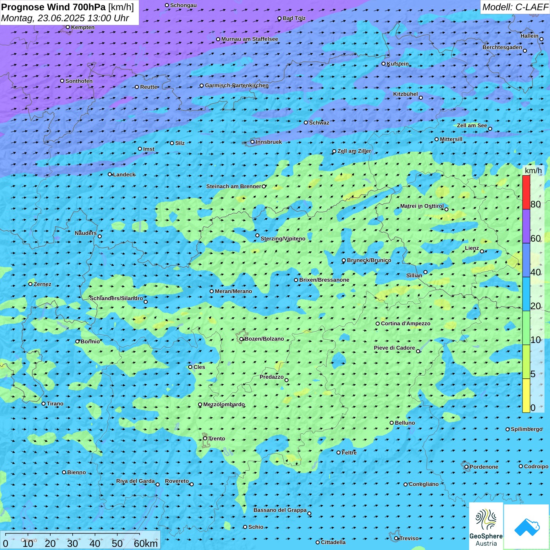Select the Bormio city label
This screenshot has width=550, height=550.
click(90, 341)
